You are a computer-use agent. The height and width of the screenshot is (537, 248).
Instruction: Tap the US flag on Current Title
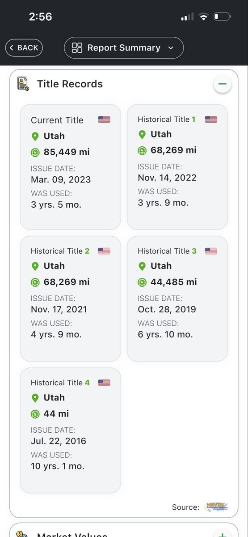pyautogui.click(x=104, y=119)
